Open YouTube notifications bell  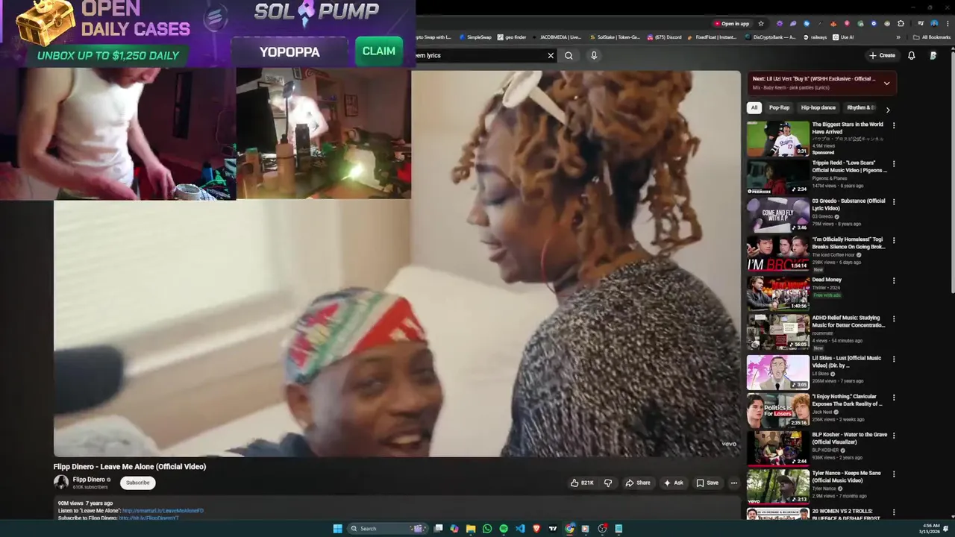pos(911,55)
